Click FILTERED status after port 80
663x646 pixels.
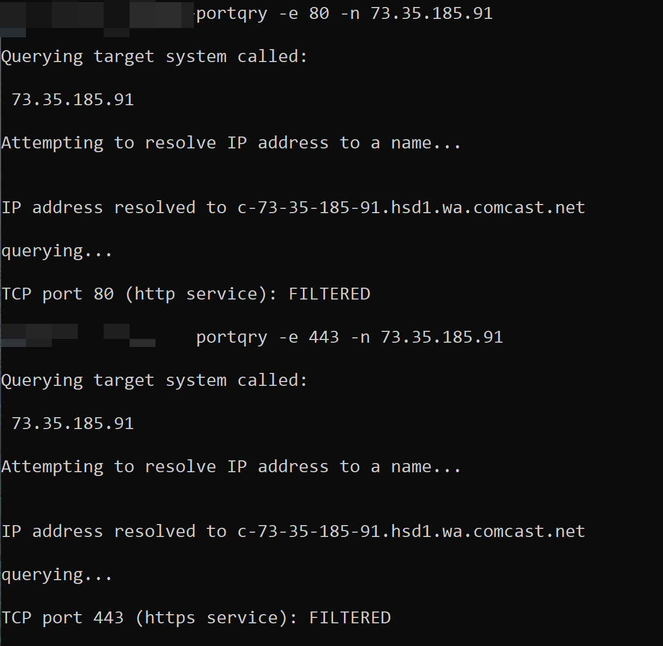pos(329,294)
